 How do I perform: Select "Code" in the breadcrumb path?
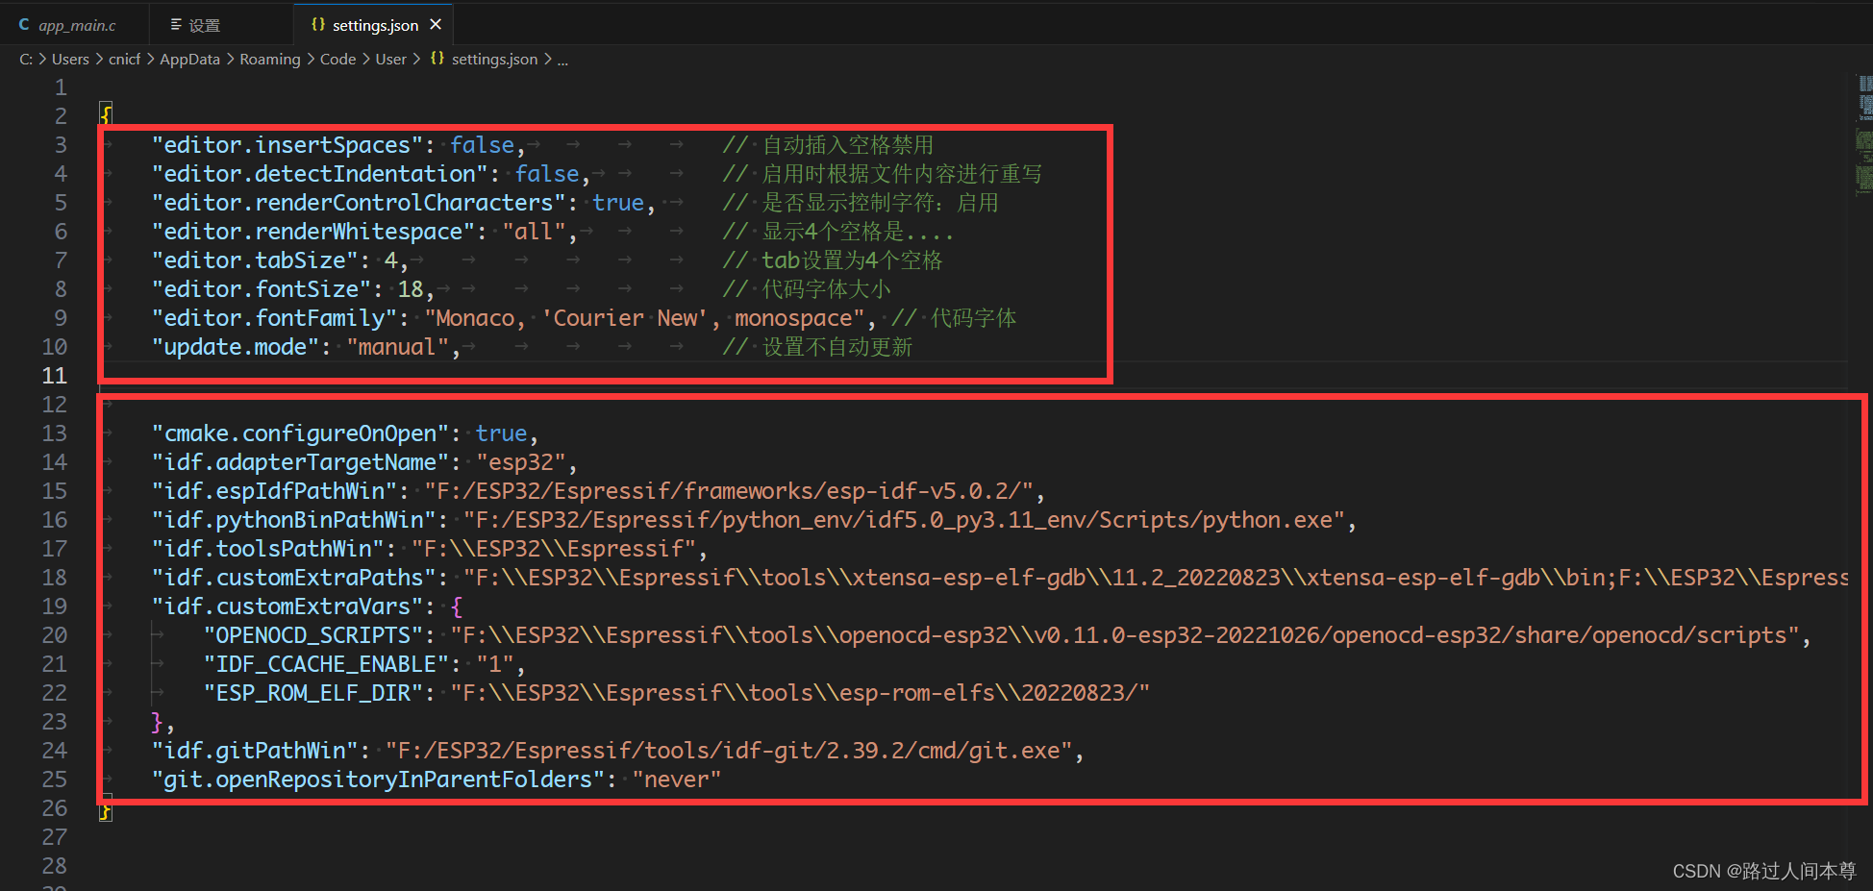(337, 59)
